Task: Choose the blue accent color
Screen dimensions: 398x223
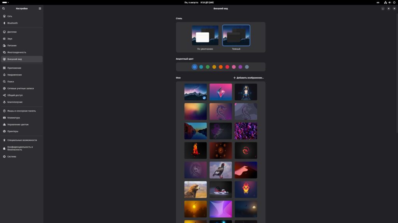Action: tap(195, 67)
